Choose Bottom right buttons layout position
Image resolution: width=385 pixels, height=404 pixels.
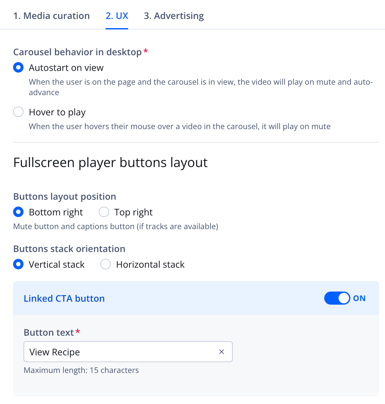(18, 212)
